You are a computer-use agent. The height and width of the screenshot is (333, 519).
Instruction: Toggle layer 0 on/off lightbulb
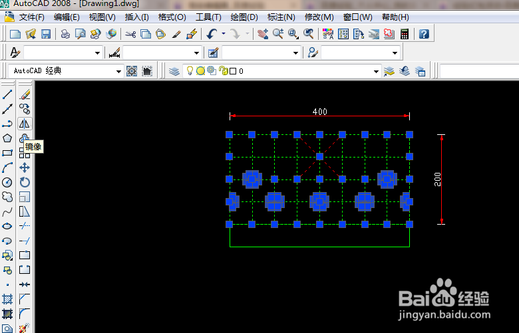coord(190,70)
